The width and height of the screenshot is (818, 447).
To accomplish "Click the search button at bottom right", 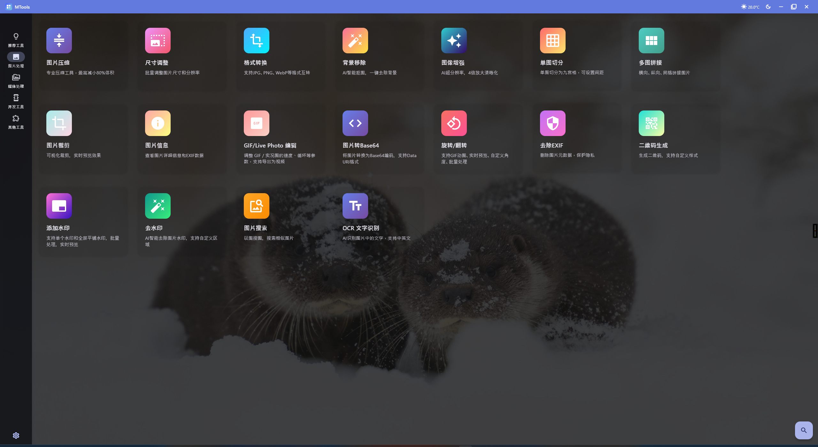I will pyautogui.click(x=804, y=430).
